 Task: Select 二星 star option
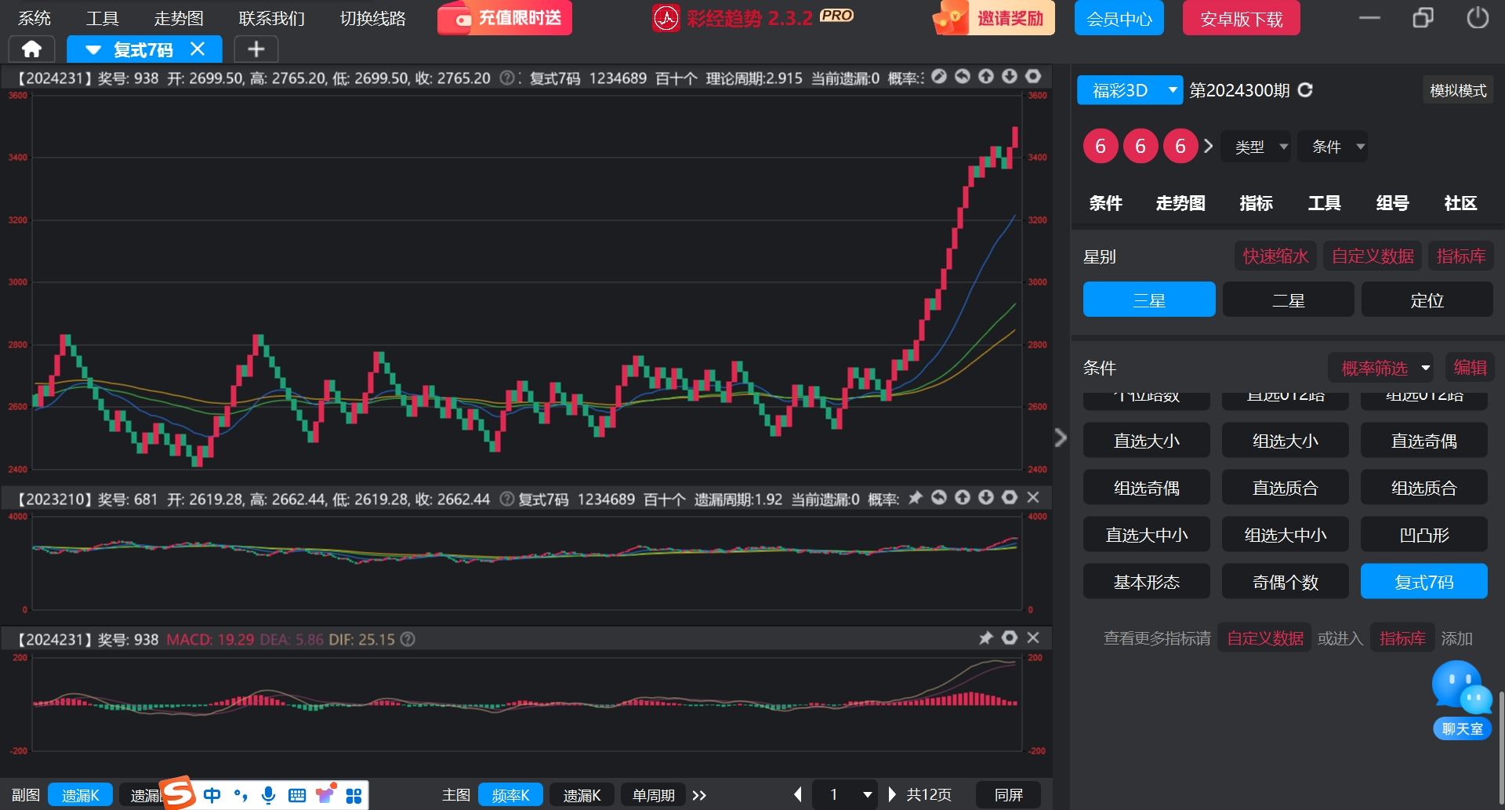[x=1288, y=300]
